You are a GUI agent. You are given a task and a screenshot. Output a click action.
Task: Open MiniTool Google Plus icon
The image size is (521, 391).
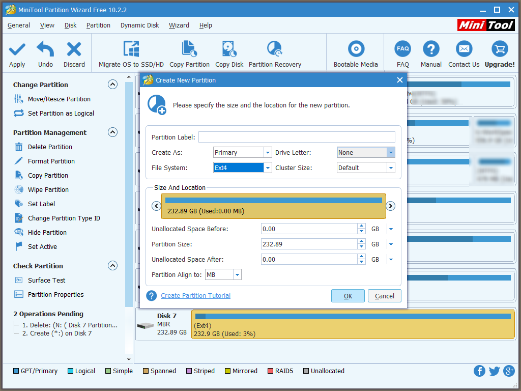click(x=509, y=371)
